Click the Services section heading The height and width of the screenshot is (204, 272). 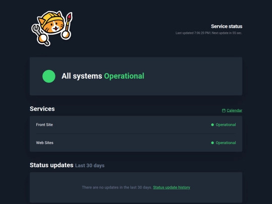point(42,109)
